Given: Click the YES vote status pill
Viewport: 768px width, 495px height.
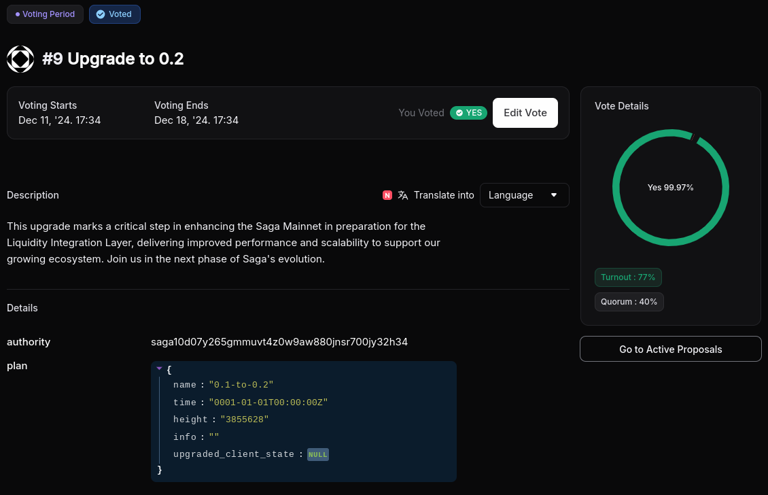Looking at the screenshot, I should pos(468,113).
